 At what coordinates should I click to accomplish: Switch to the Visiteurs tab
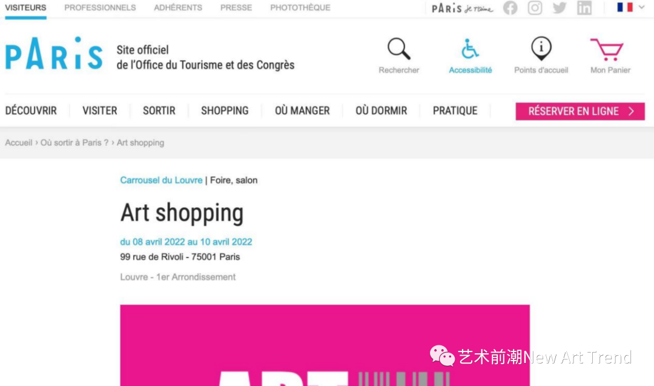(25, 8)
